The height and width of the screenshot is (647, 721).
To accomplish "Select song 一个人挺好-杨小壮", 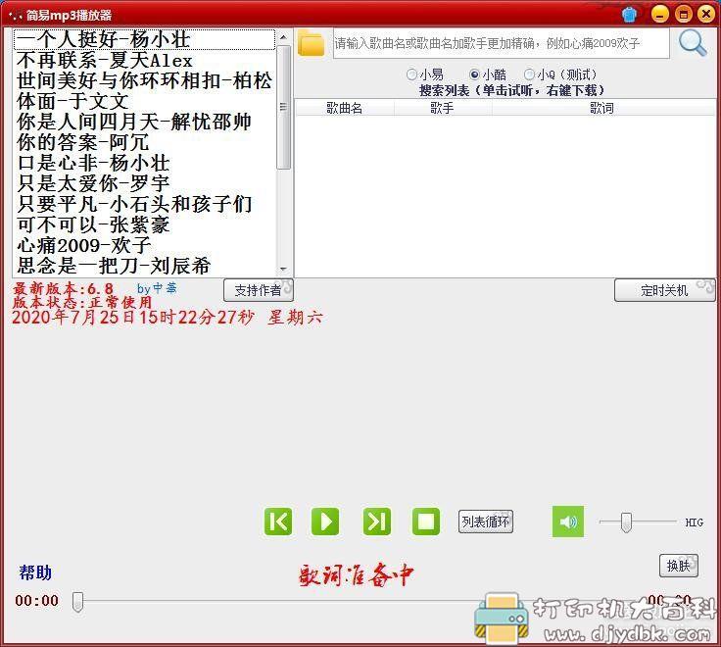I will click(x=144, y=39).
